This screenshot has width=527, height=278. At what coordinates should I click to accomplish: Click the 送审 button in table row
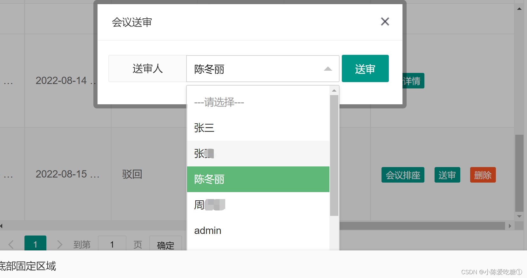(x=447, y=175)
